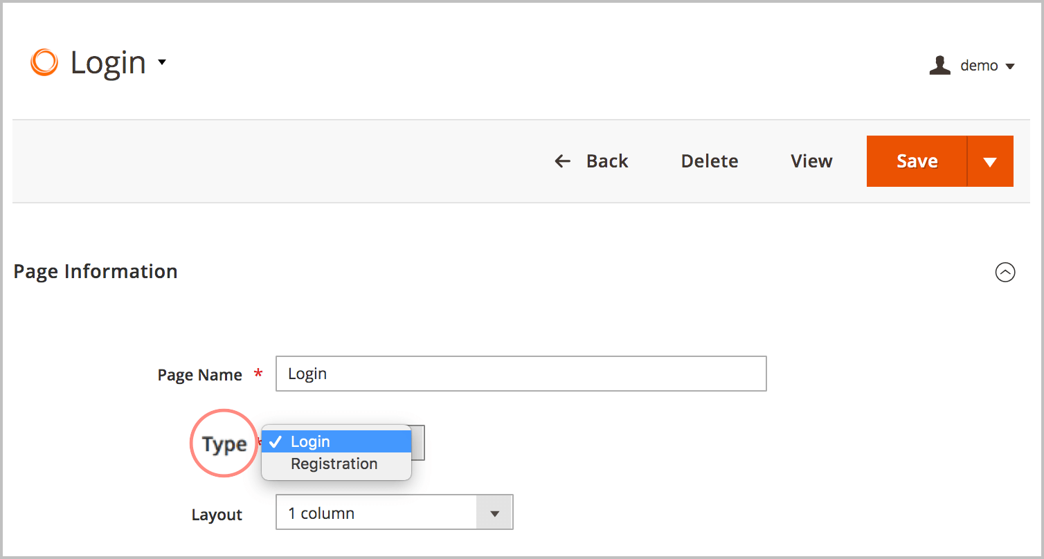Click the downward arrow on the Layout selector
The height and width of the screenshot is (559, 1044).
coord(494,512)
